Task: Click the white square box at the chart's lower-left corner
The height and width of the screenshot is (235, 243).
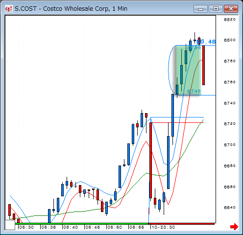Action: tap(10, 225)
